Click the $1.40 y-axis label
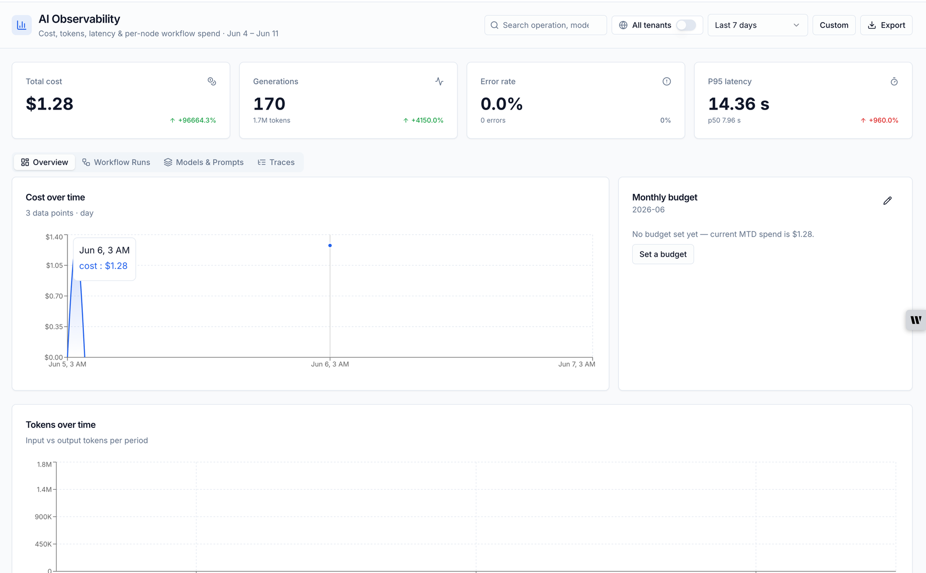 (54, 237)
